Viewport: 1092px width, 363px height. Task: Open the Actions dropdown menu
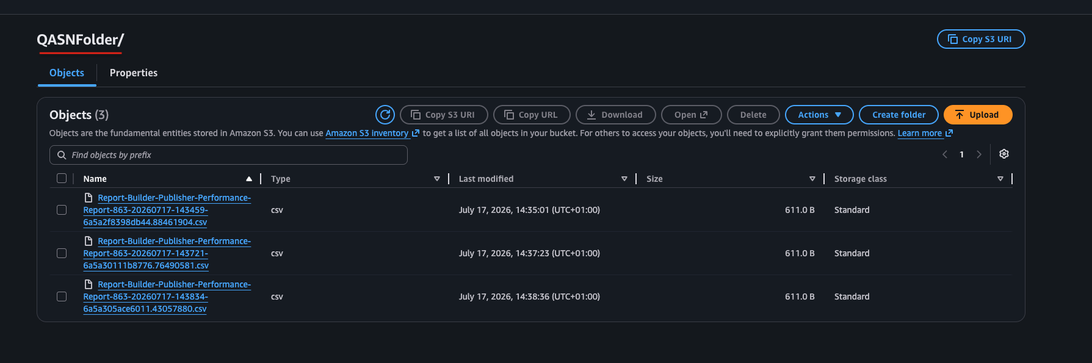[819, 115]
